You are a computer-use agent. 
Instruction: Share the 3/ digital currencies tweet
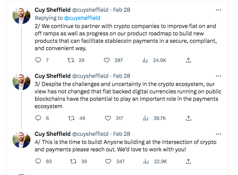click(188, 118)
